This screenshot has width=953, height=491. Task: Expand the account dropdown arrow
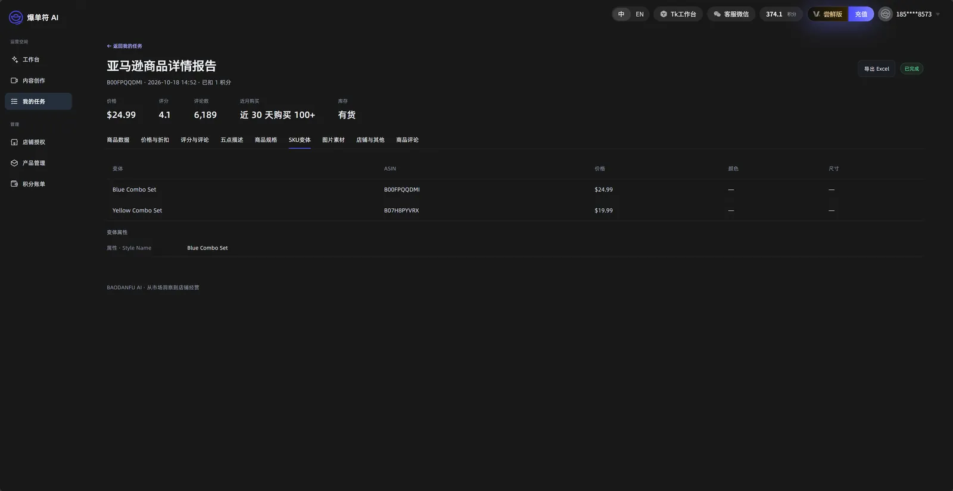(938, 14)
